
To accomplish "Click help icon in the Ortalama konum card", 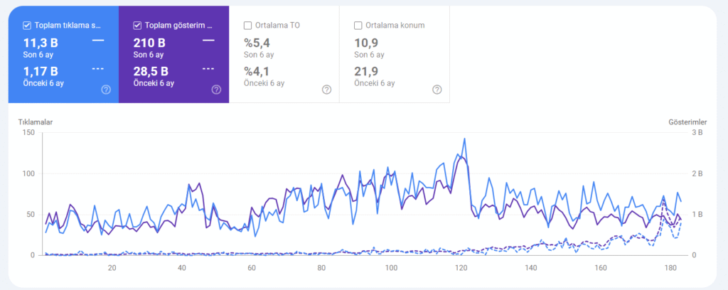I will tap(437, 90).
